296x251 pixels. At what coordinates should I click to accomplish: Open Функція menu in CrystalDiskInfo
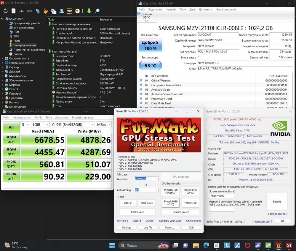(171, 10)
